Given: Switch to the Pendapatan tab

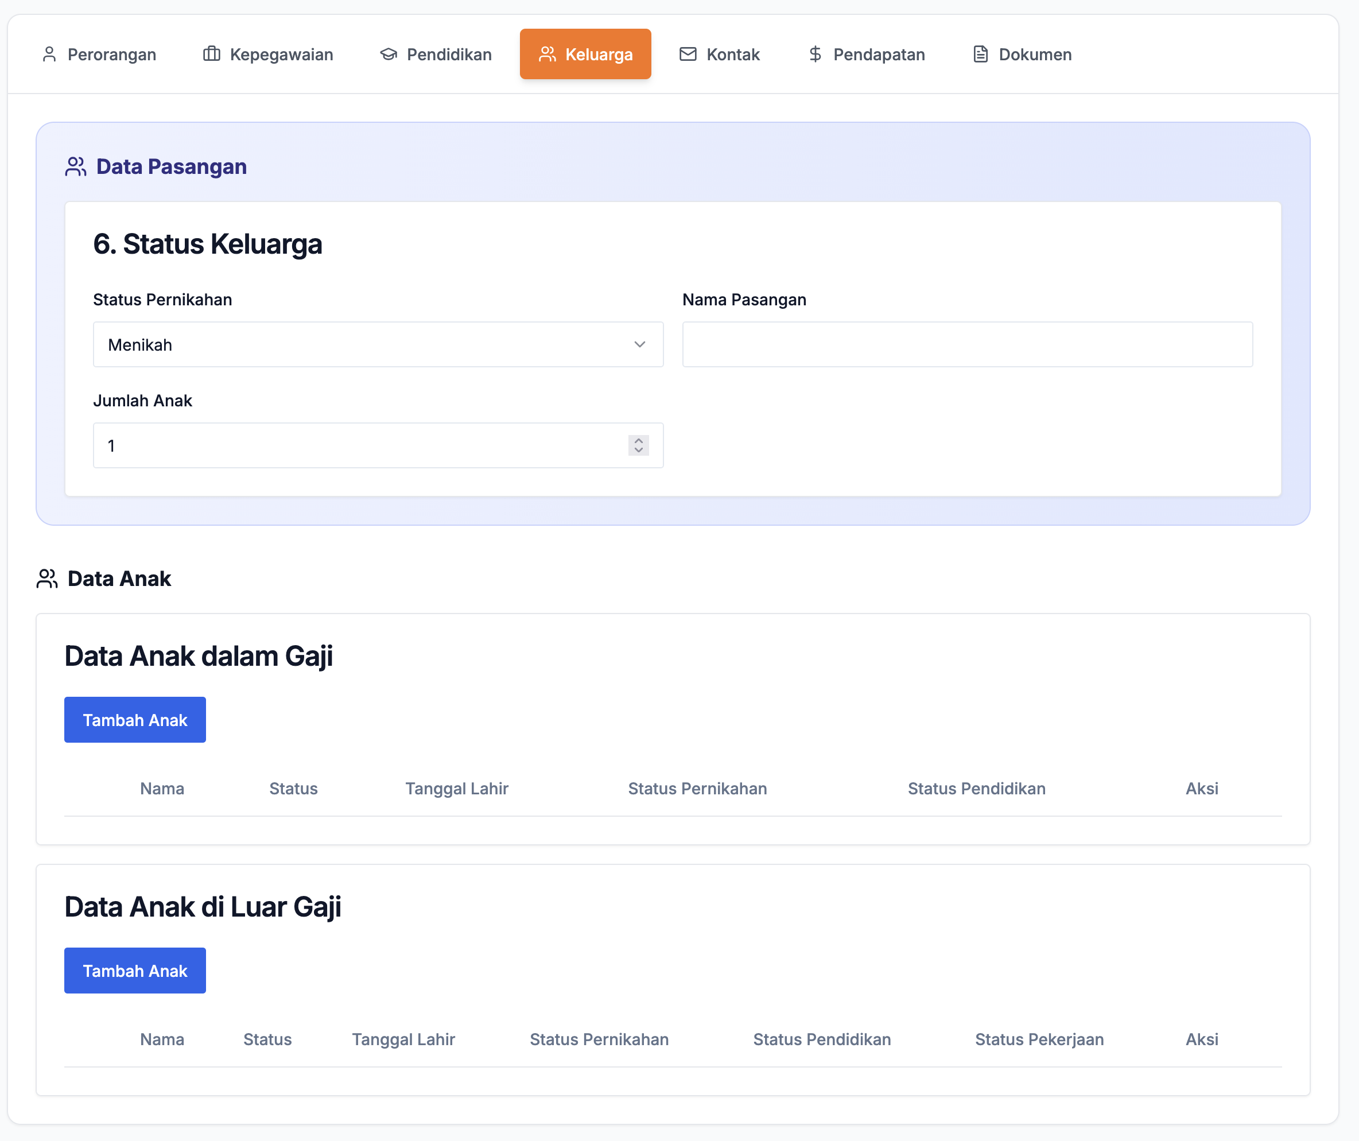Looking at the screenshot, I should coord(866,55).
